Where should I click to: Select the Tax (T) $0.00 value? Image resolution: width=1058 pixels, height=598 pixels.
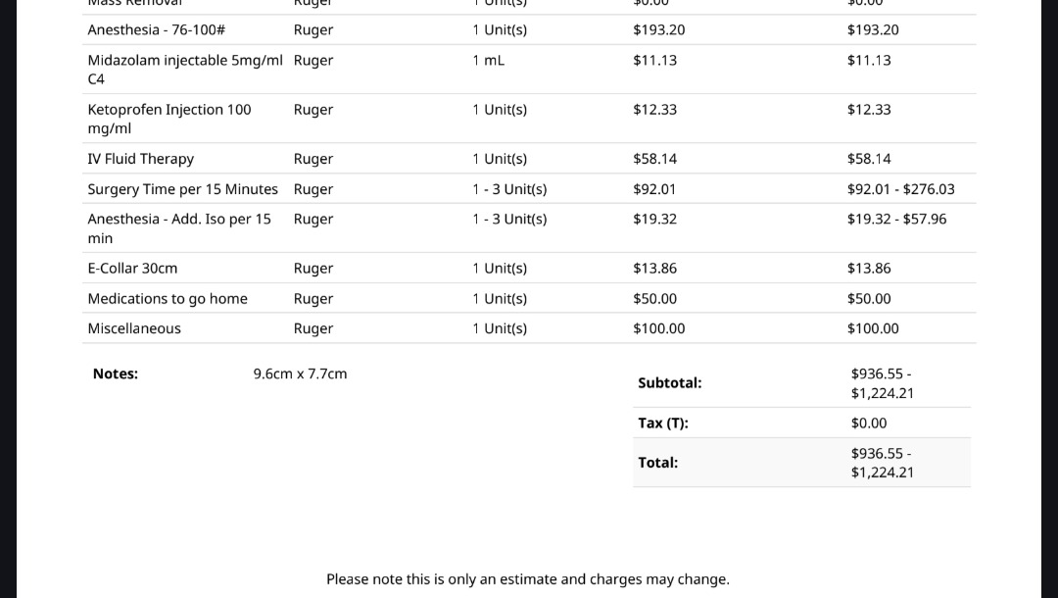pyautogui.click(x=869, y=424)
